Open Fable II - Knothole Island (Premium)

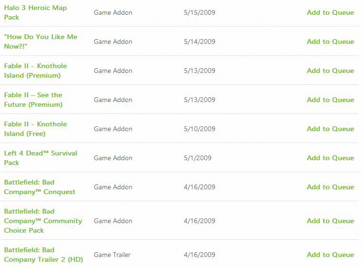35,71
